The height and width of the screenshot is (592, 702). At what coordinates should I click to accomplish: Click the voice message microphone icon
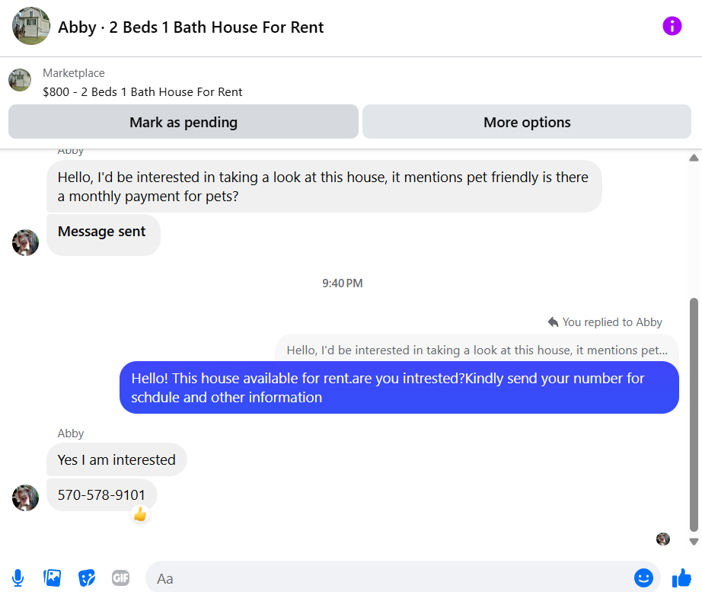coord(18,578)
